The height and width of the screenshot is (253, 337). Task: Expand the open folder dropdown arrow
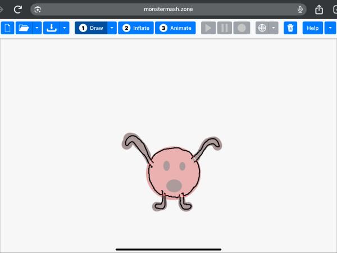click(x=37, y=28)
